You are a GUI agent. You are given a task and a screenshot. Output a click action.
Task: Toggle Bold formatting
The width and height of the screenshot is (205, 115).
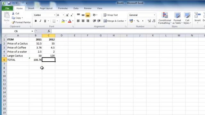(36, 21)
